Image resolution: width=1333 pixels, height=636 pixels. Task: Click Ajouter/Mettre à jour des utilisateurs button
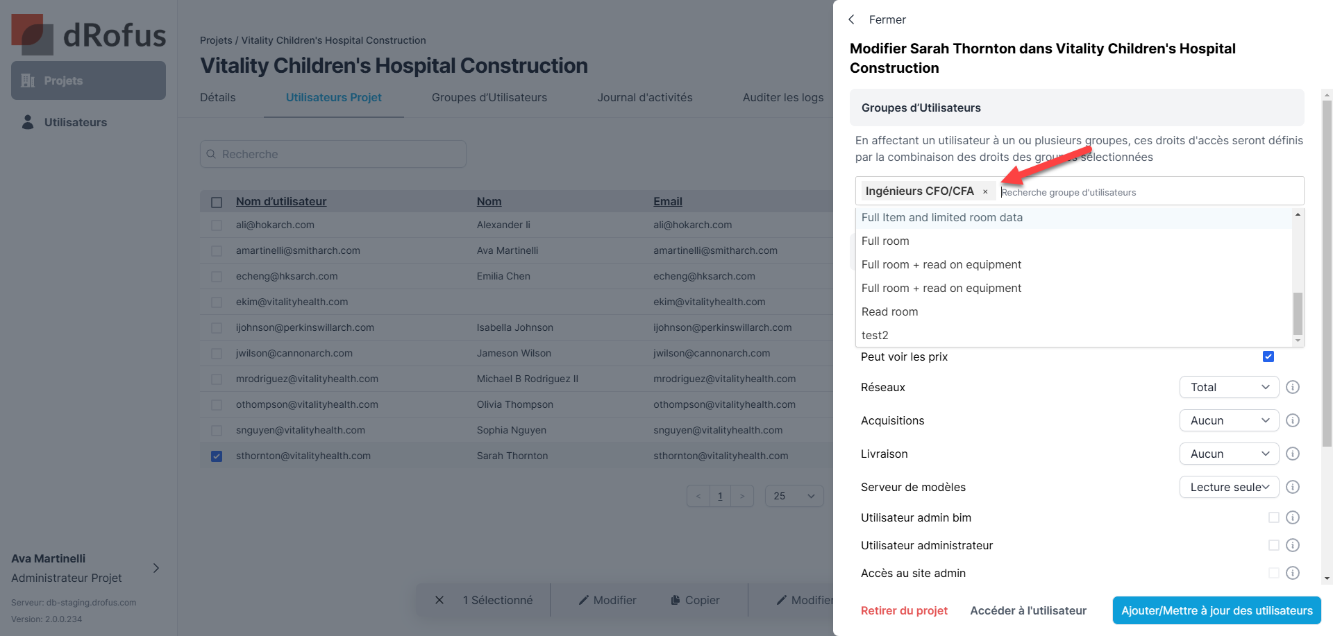[1216, 610]
